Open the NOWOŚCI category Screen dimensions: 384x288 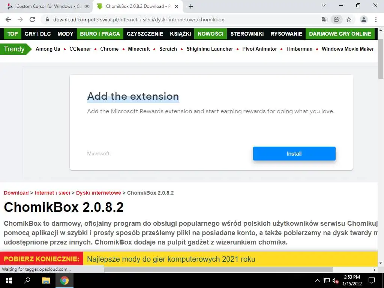click(x=211, y=34)
